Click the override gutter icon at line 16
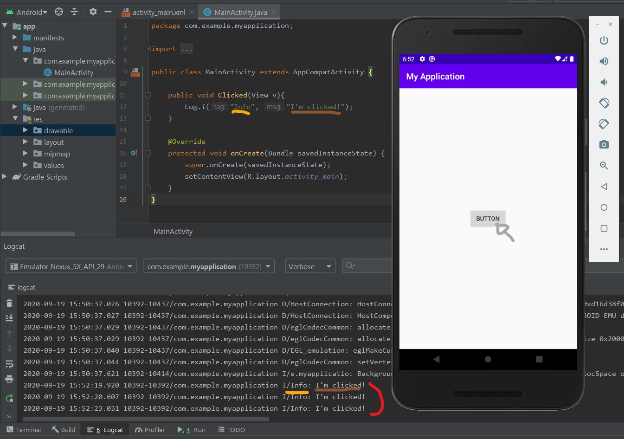This screenshot has width=624, height=439. (x=134, y=153)
